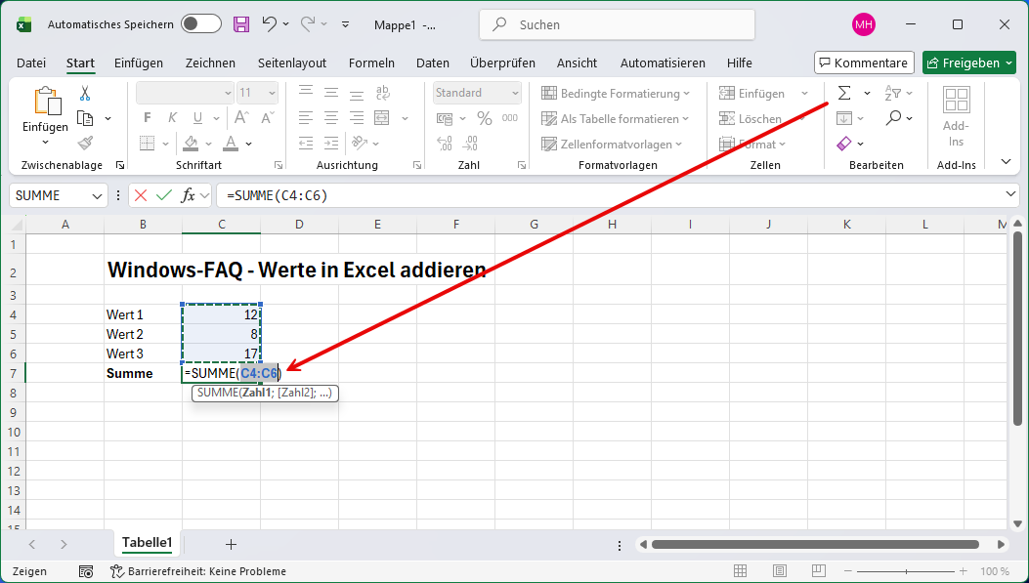
Task: Click the orientation text icon
Action: 359,143
